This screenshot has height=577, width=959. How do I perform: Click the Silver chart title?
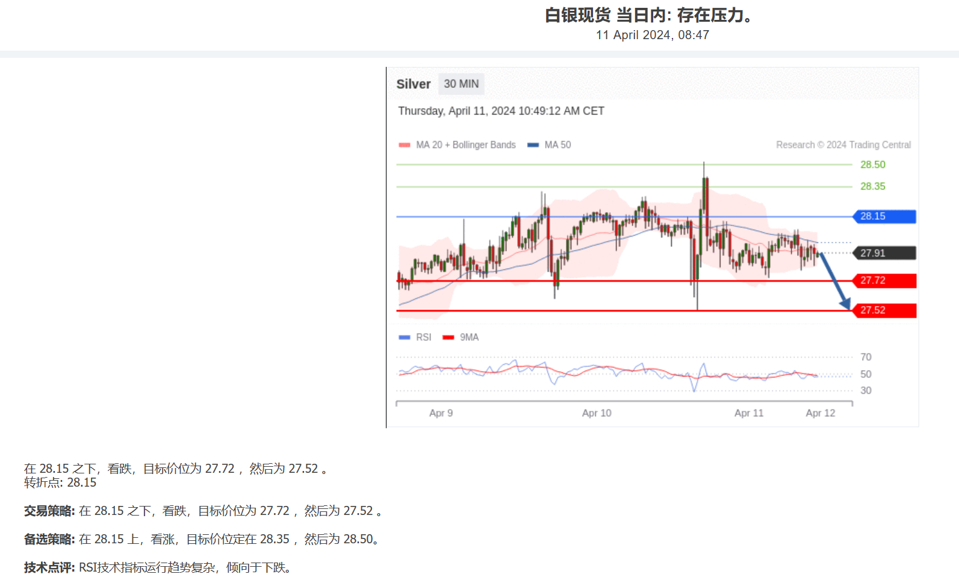(x=413, y=84)
